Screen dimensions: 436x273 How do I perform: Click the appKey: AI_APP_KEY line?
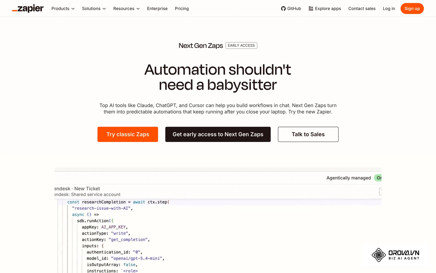tap(105, 227)
